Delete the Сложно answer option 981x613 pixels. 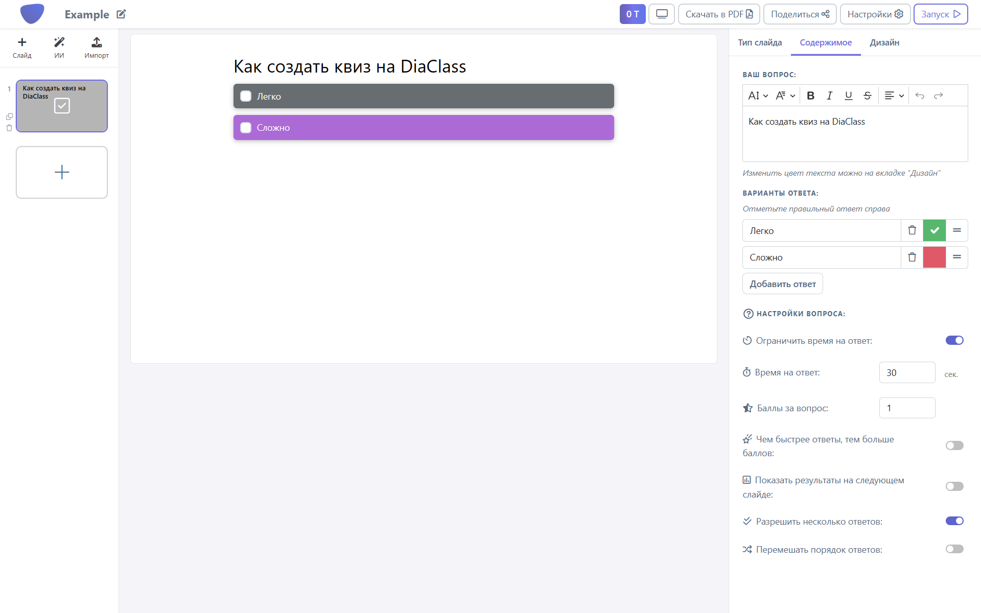(x=912, y=257)
